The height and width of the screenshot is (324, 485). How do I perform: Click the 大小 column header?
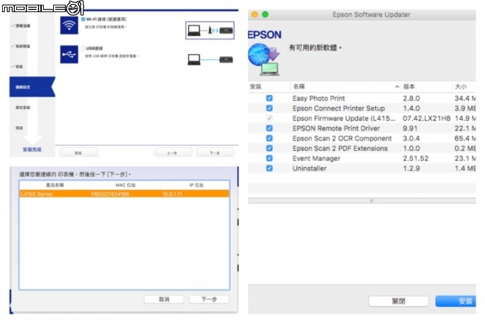(464, 87)
